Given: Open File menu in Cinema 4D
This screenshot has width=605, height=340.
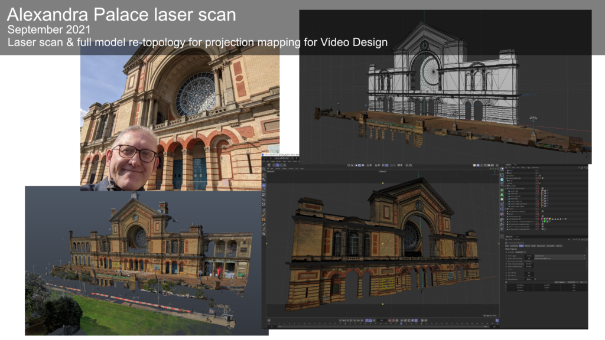Looking at the screenshot, I should [264, 162].
